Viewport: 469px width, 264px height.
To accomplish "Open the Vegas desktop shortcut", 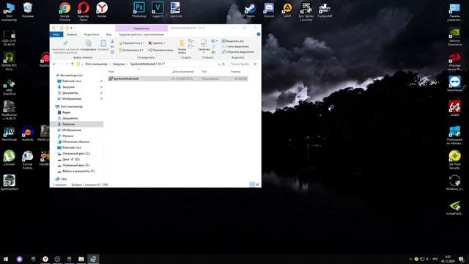I will pyautogui.click(x=158, y=10).
